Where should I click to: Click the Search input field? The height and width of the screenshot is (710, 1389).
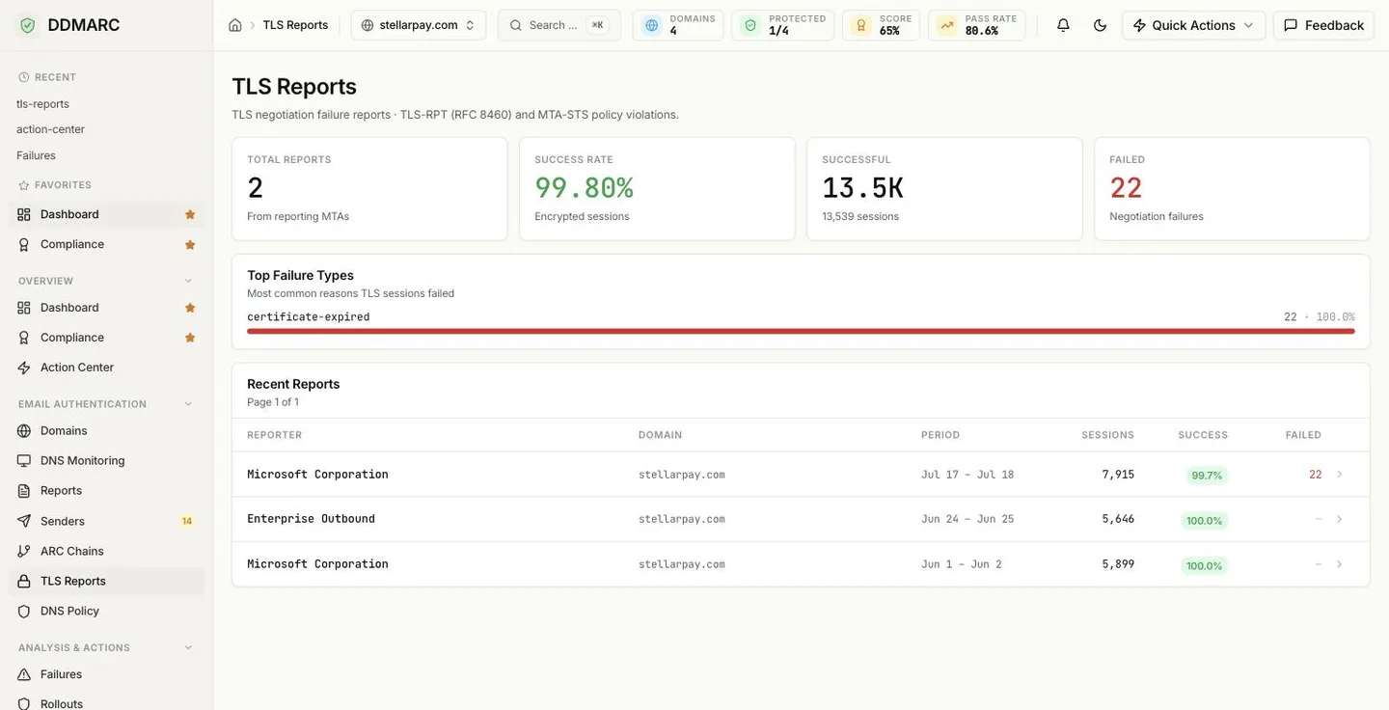[559, 25]
